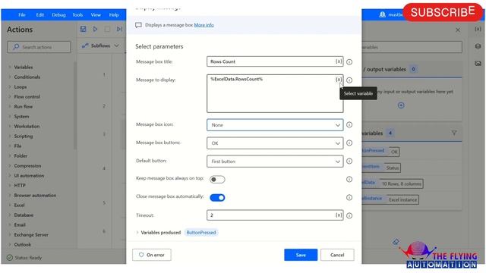Open the File menu
486x273 pixels.
(22, 15)
